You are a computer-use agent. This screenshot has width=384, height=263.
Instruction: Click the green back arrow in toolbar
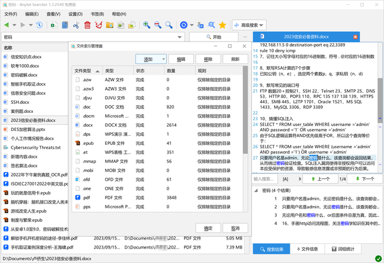pyautogui.click(x=7, y=25)
